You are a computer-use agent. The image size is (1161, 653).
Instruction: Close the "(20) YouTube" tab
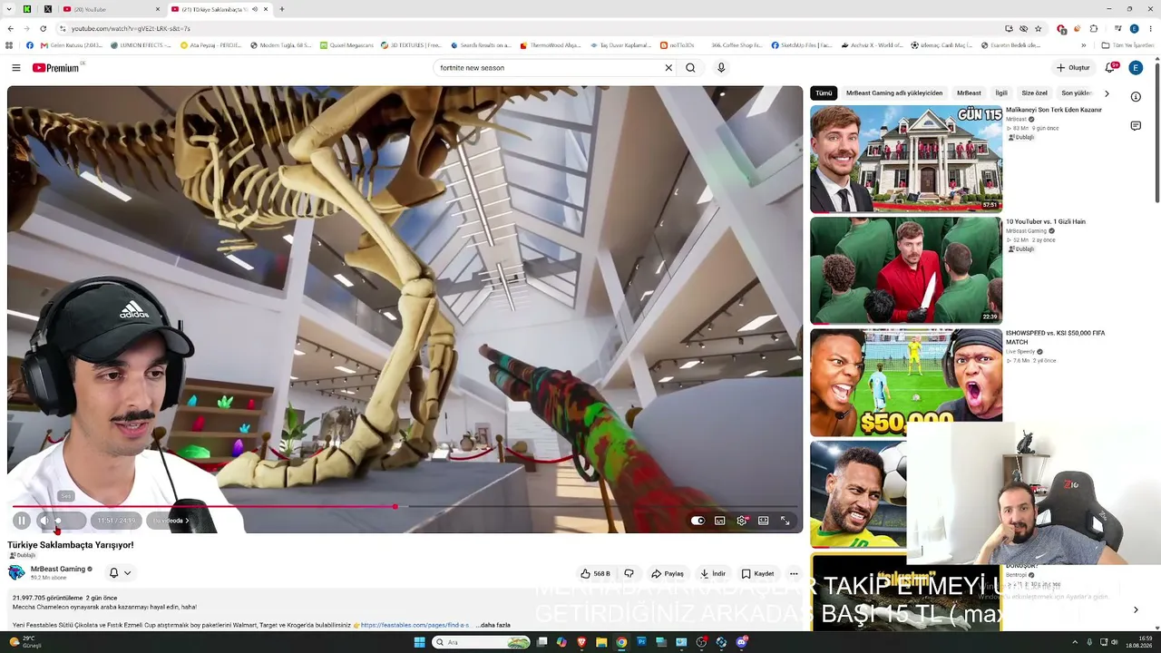158,9
